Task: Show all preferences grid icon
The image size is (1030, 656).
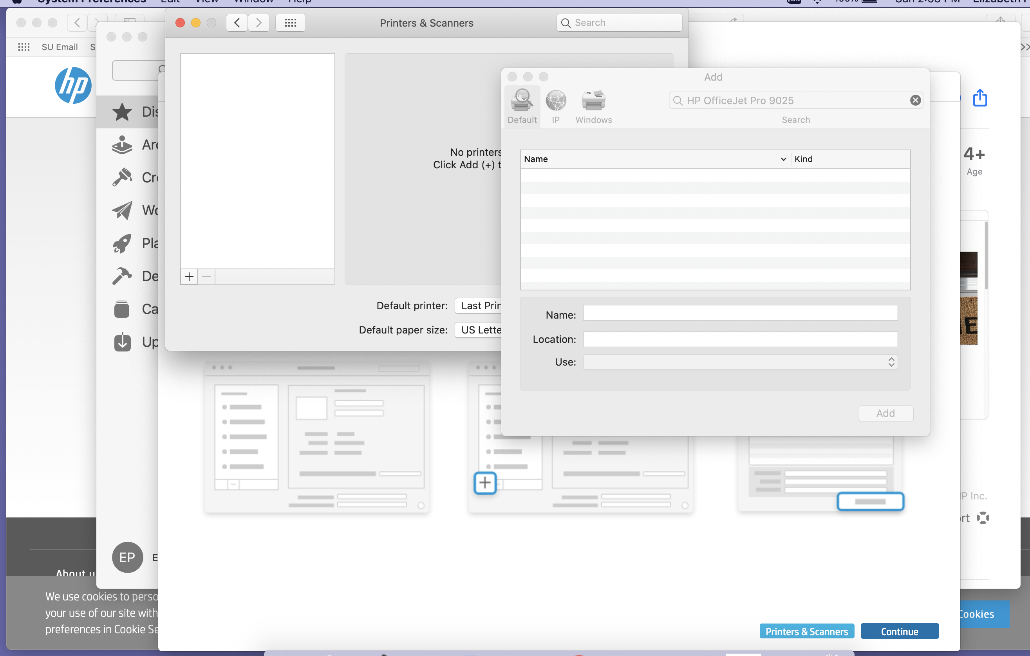Action: point(290,23)
